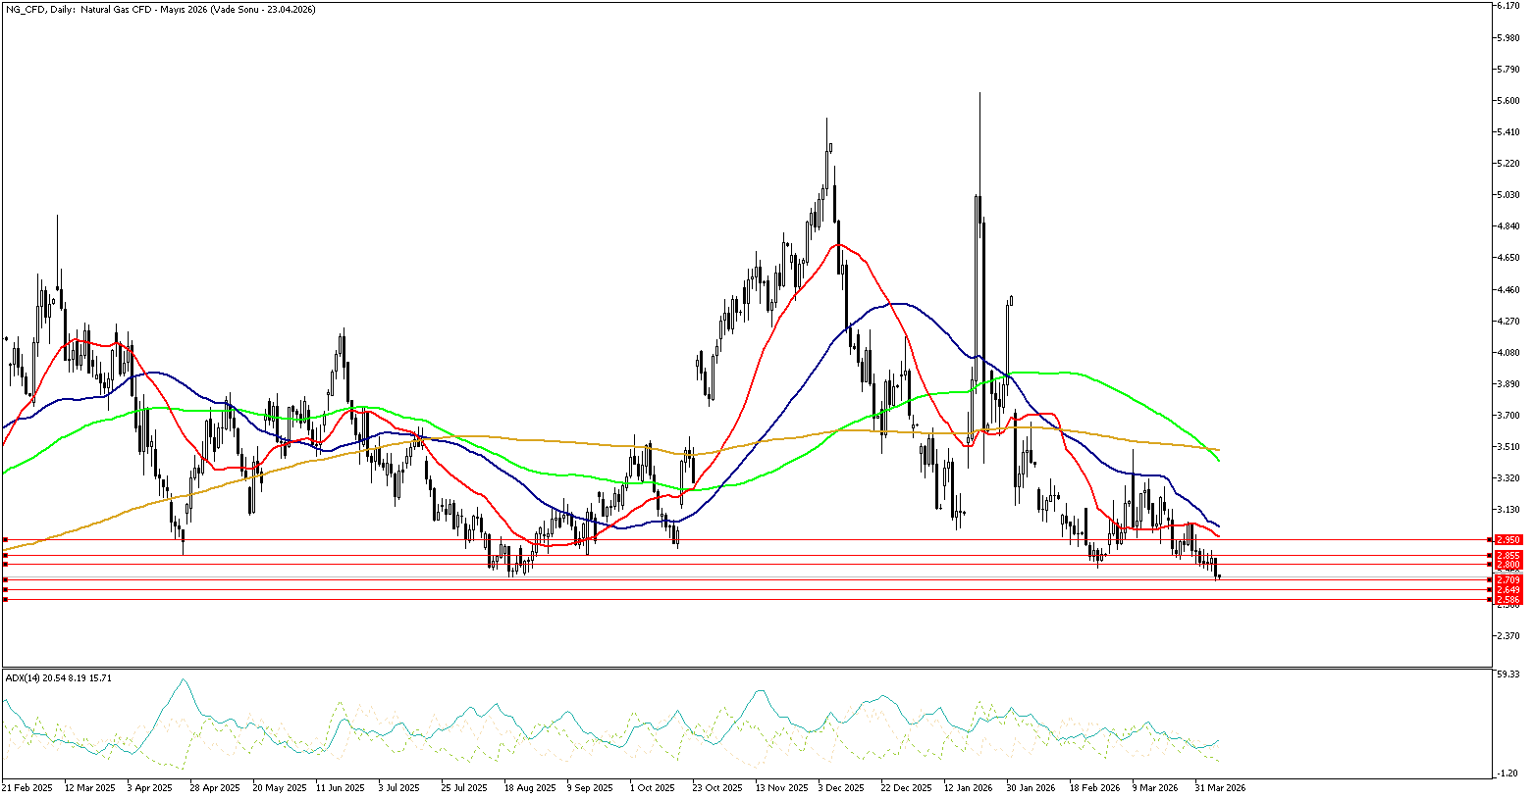Select the 3.510 price axis label

1508,446
